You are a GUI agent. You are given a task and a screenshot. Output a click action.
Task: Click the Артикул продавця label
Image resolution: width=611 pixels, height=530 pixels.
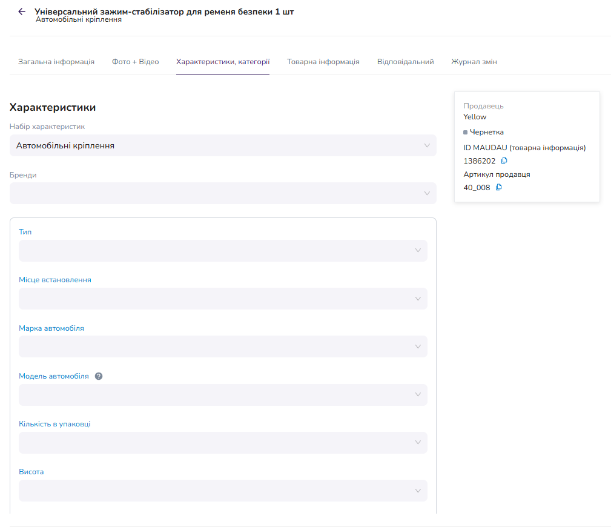pyautogui.click(x=497, y=174)
